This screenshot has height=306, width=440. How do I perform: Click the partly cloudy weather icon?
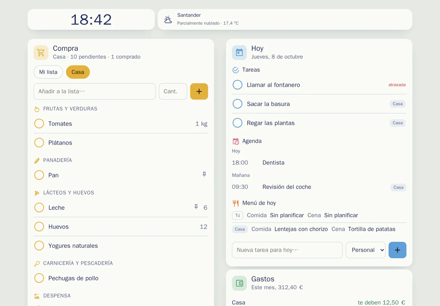pyautogui.click(x=168, y=19)
